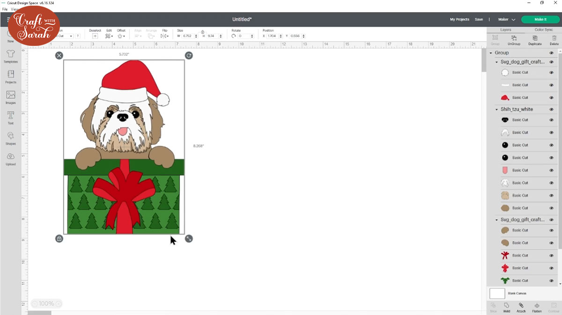Open the Images library
562x315 pixels.
(x=11, y=97)
